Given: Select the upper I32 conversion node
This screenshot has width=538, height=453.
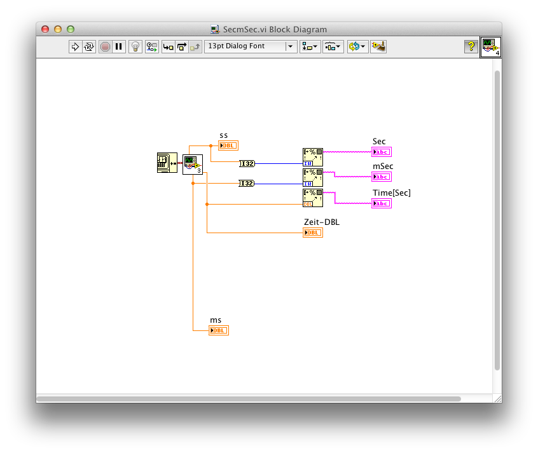Looking at the screenshot, I should pos(247,163).
